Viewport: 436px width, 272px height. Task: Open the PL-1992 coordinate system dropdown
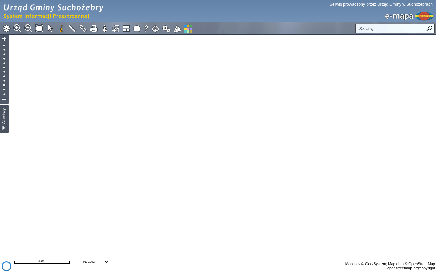point(95,262)
